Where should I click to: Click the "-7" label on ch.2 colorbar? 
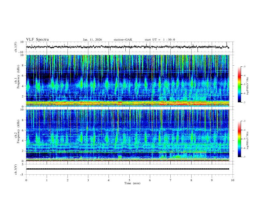click(x=244, y=157)
